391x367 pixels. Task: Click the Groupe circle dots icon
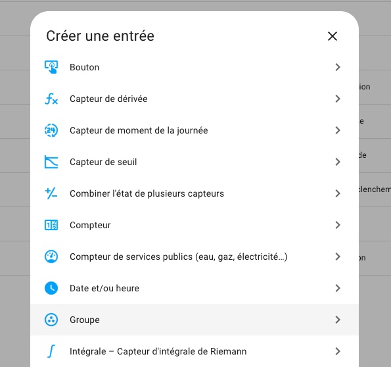pyautogui.click(x=51, y=320)
